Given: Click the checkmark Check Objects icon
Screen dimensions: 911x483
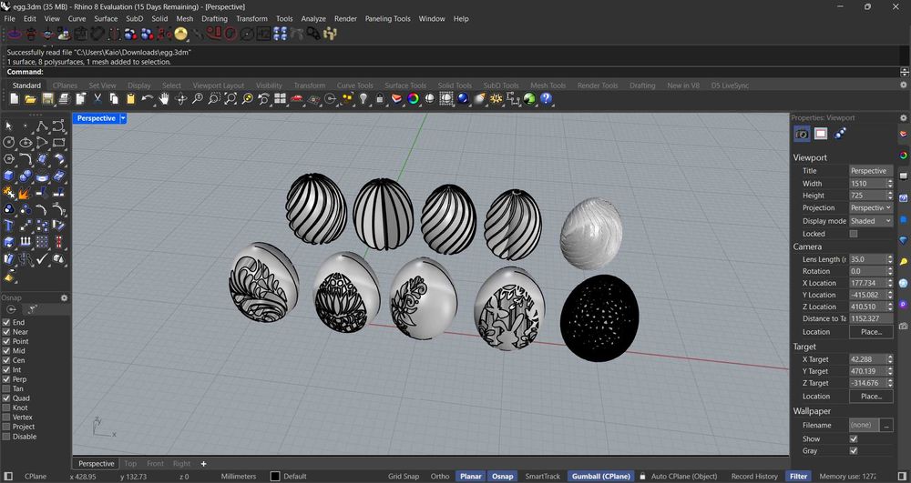Looking at the screenshot, I should [x=42, y=259].
